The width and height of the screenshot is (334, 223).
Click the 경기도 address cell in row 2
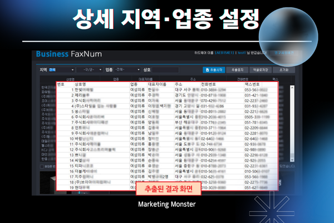187,95
